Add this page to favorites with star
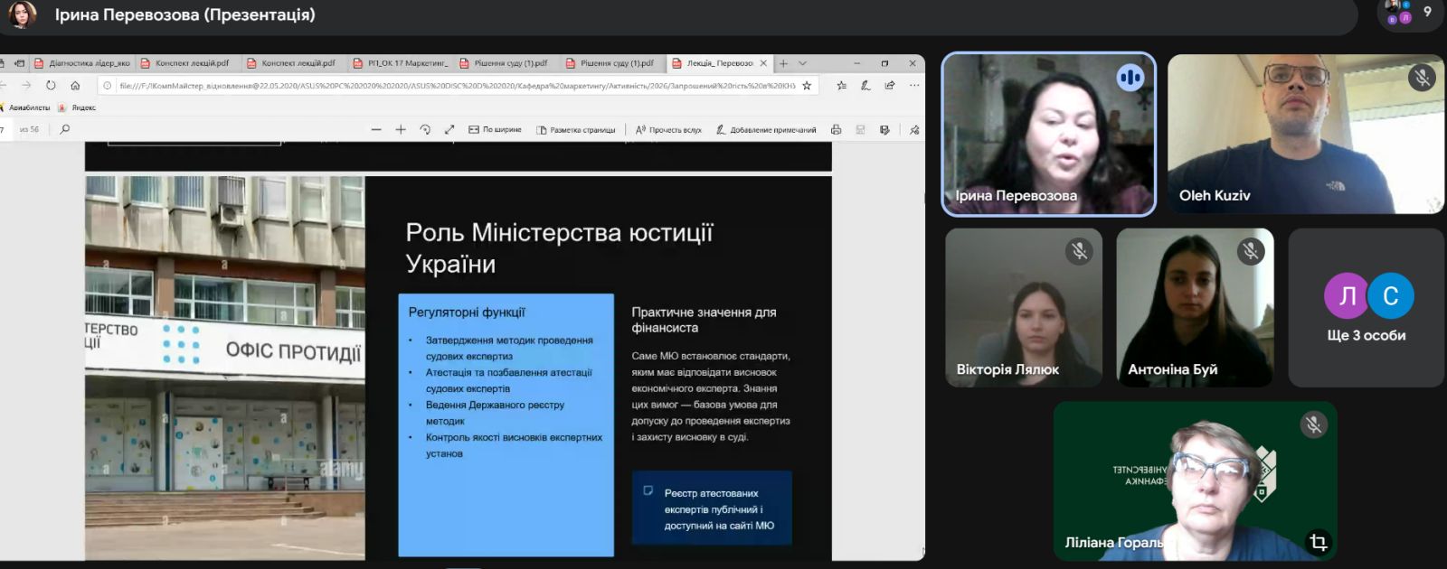The image size is (1447, 569). point(807,85)
